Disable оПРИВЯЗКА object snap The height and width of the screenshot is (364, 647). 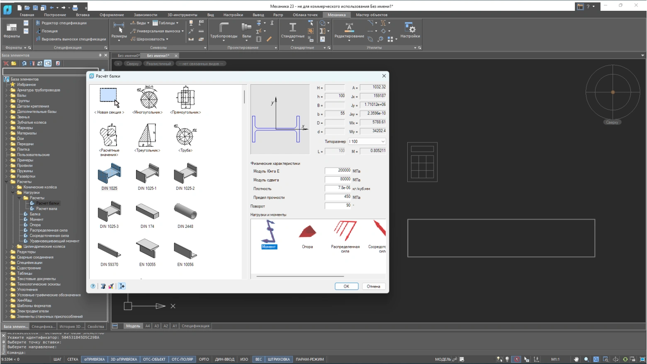point(95,359)
